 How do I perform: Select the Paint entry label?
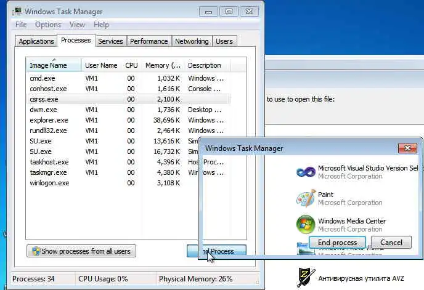coord(325,195)
